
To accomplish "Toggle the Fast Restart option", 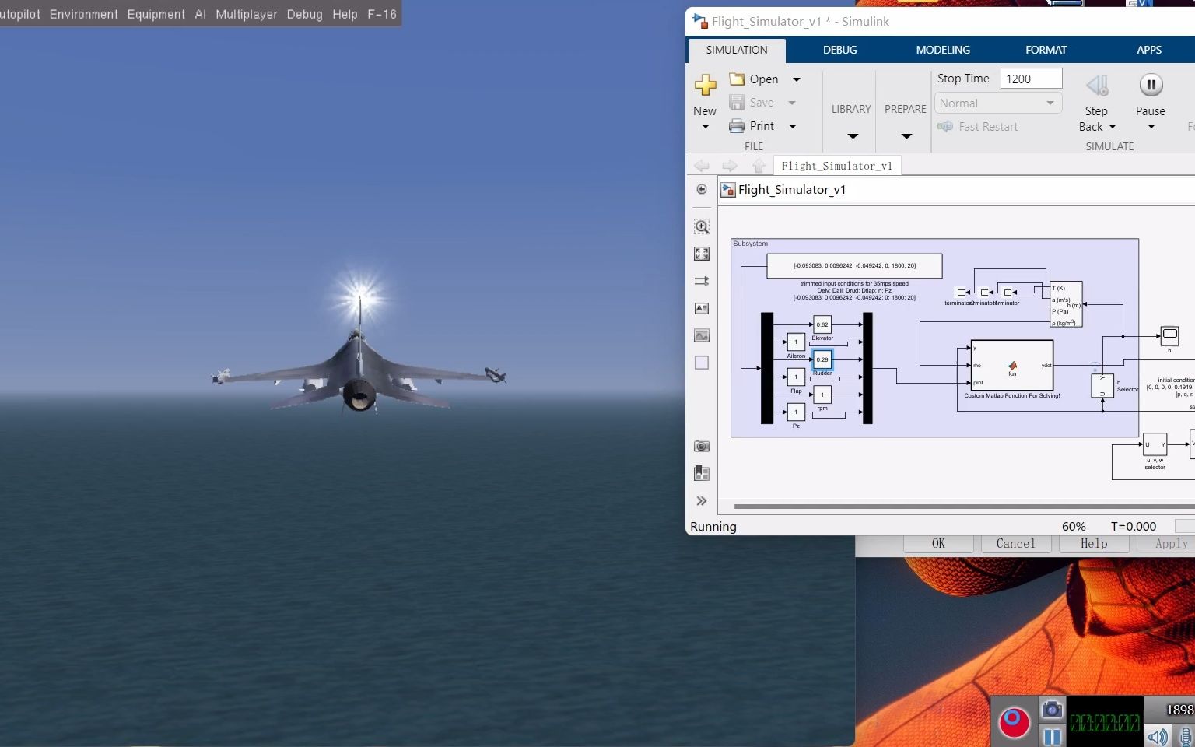I will click(978, 127).
